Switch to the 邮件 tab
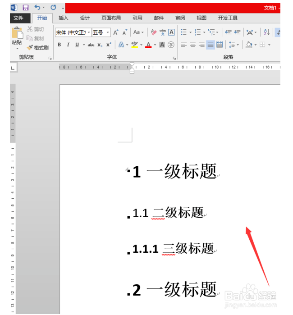Viewport: 293px width, 315px height. pos(159,18)
